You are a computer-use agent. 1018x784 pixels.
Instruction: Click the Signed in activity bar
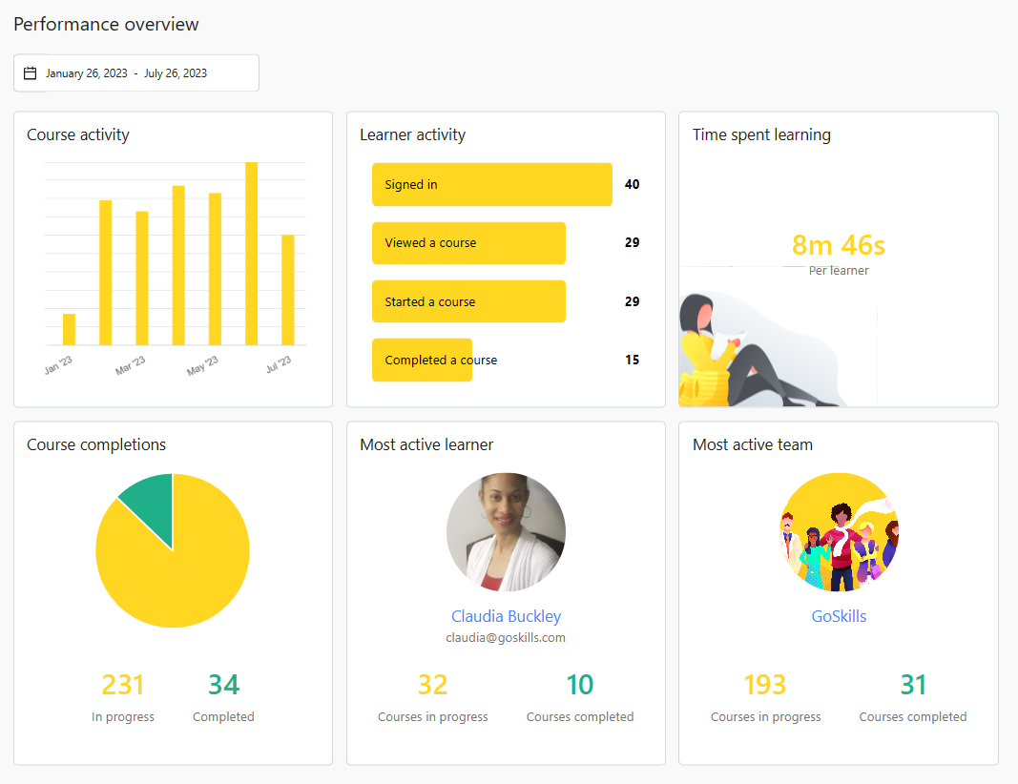(491, 185)
